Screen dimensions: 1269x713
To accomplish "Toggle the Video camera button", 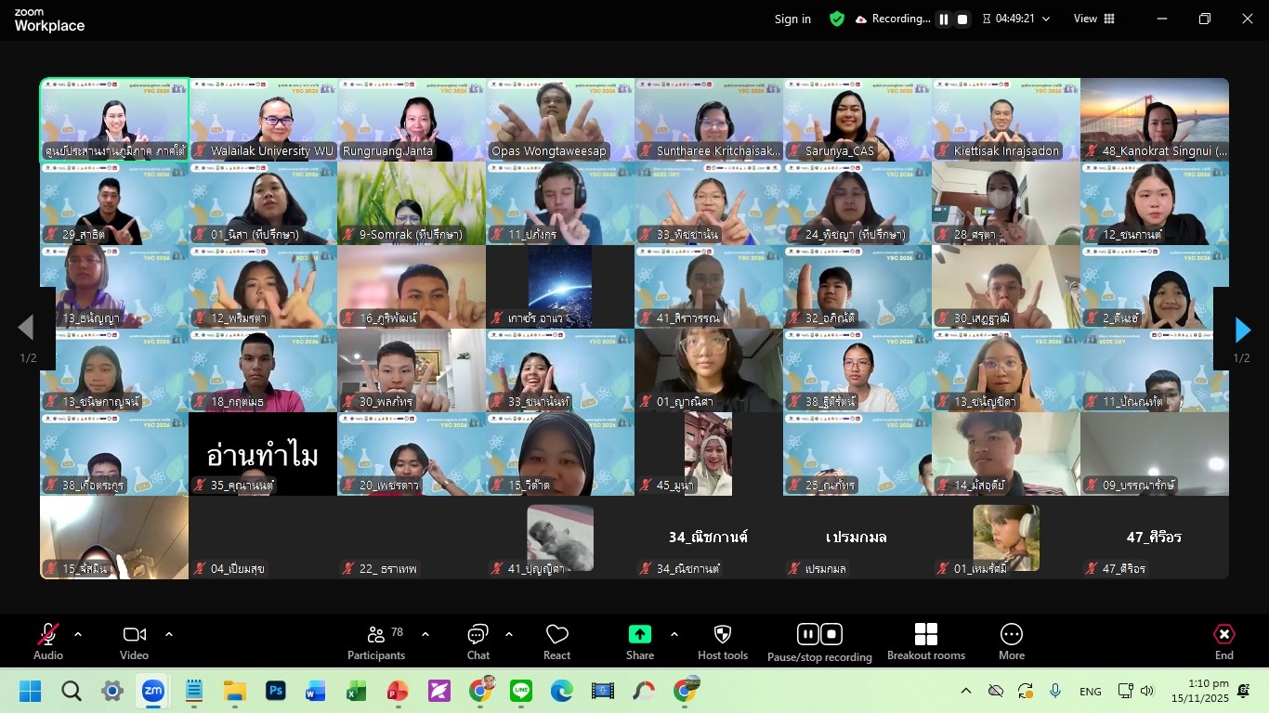I will [135, 642].
